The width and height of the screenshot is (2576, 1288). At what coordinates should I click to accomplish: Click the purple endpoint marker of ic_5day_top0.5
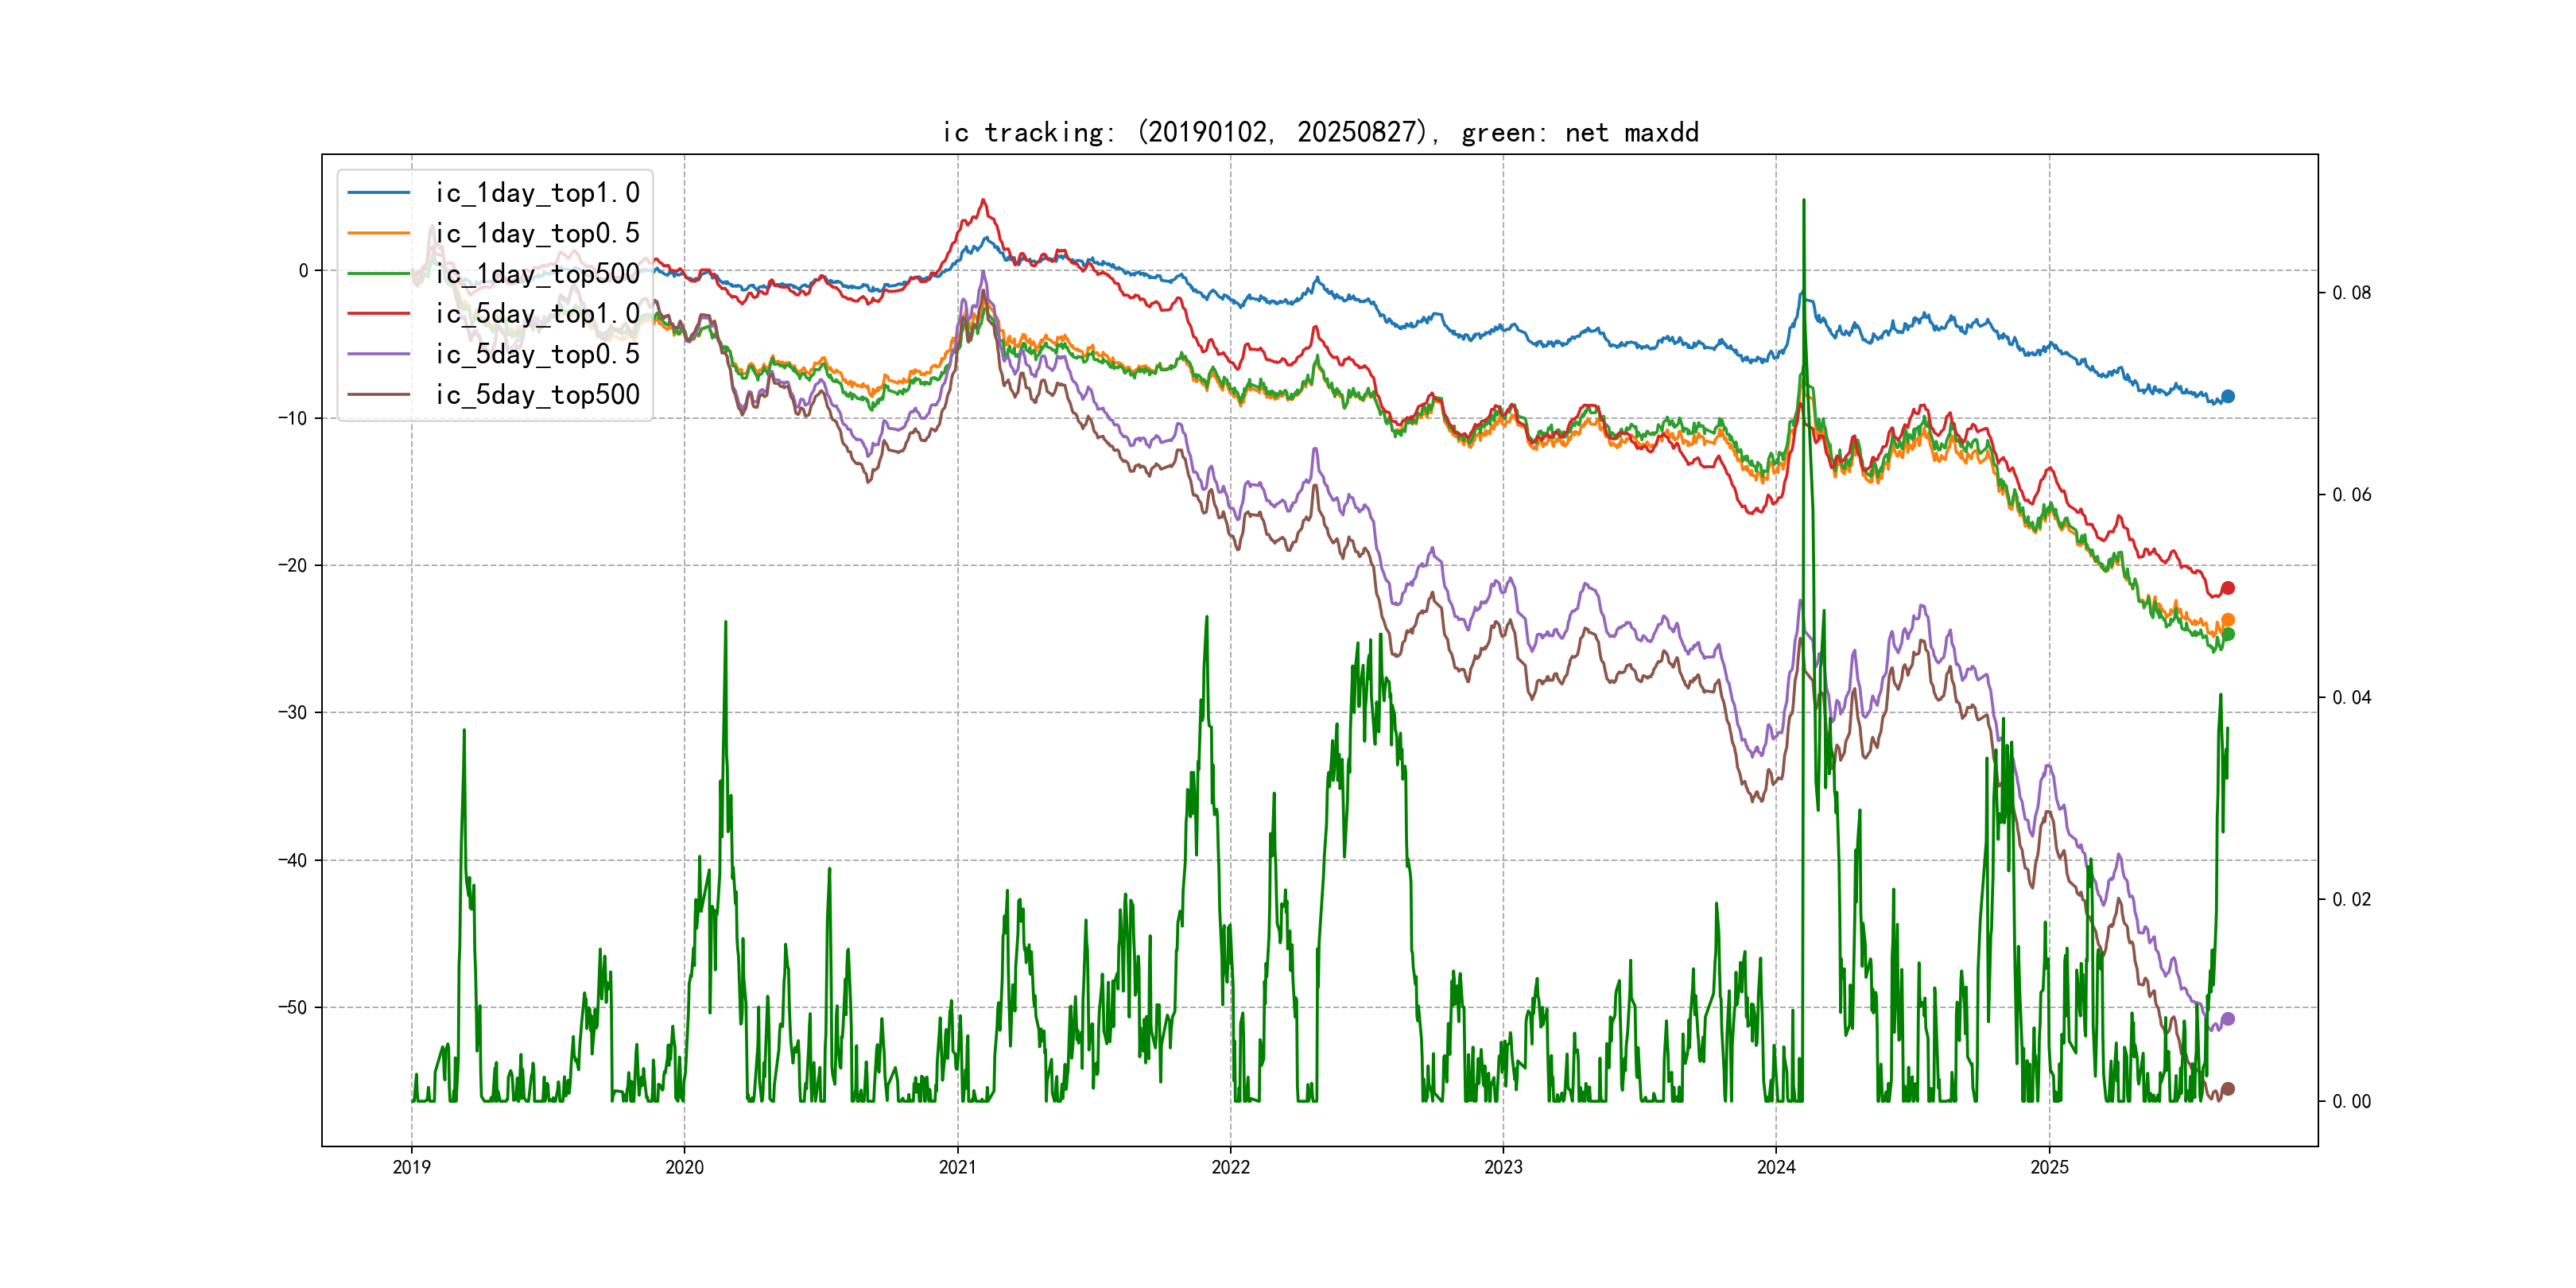tap(2227, 1019)
